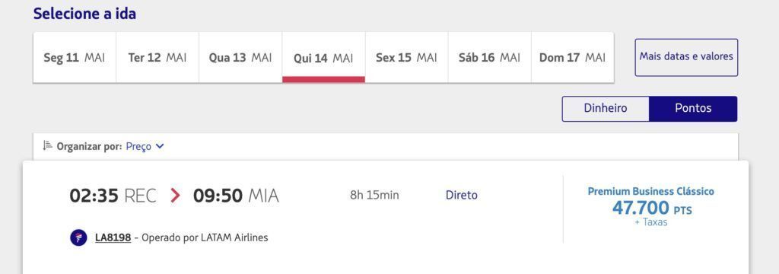The image size is (779, 274).
Task: Open the Preço sort dropdown
Action: click(145, 147)
